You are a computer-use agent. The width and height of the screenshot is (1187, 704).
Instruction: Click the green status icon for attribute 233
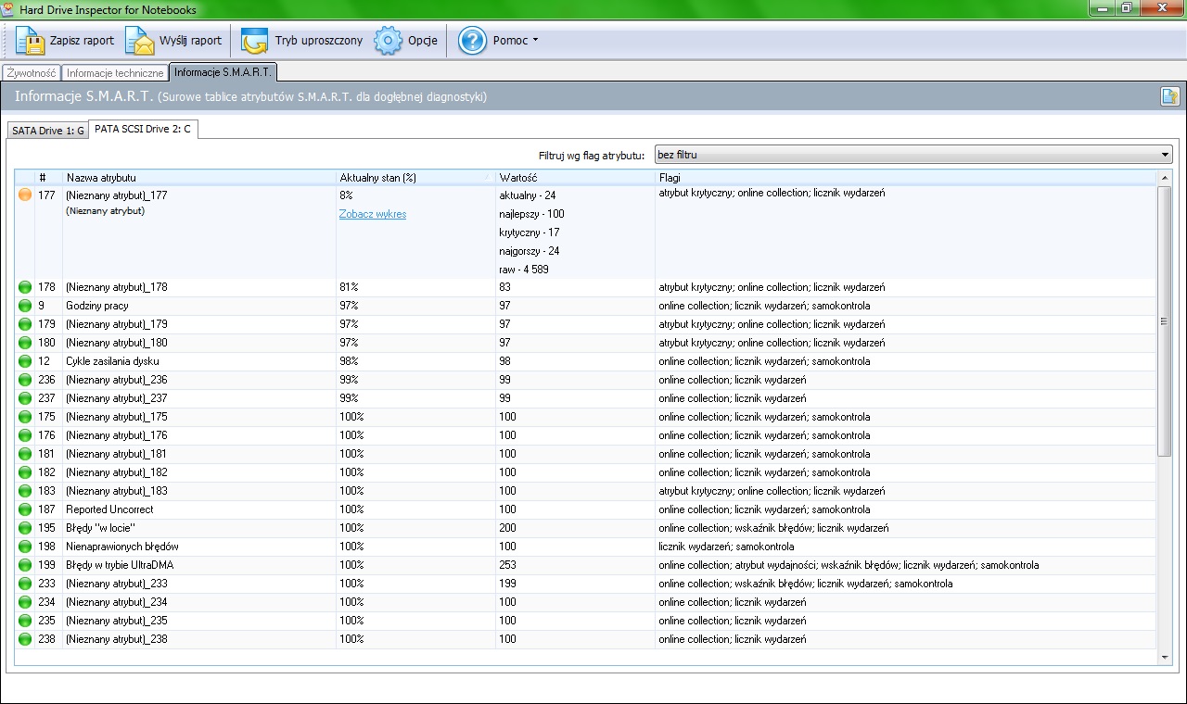(x=25, y=584)
